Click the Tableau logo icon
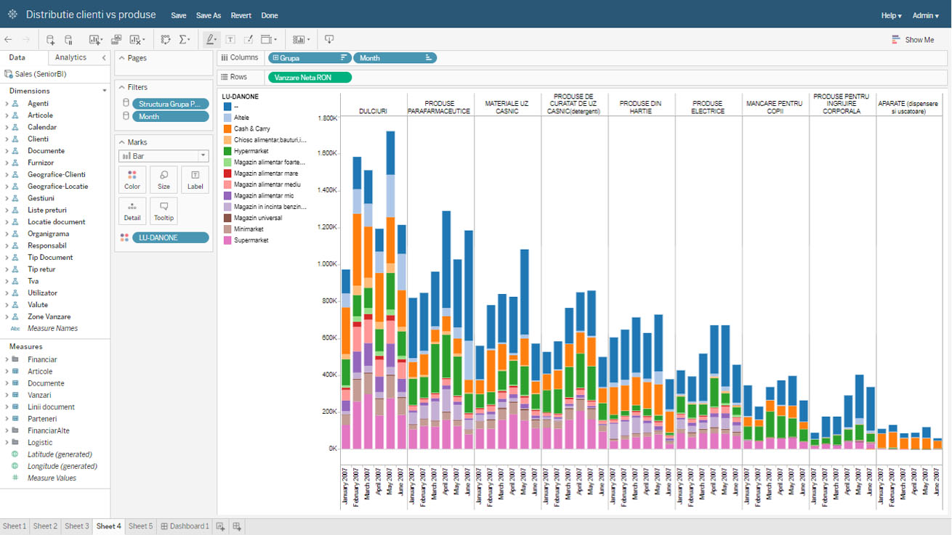952x535 pixels. (x=12, y=15)
